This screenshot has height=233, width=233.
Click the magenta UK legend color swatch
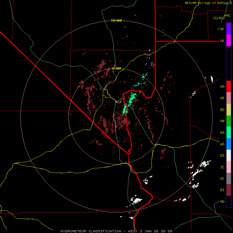pyautogui.click(x=229, y=41)
